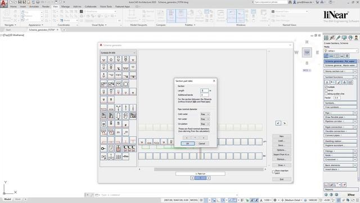Click the Load... button
Viewport: 360px width, 203px height.
281,141
